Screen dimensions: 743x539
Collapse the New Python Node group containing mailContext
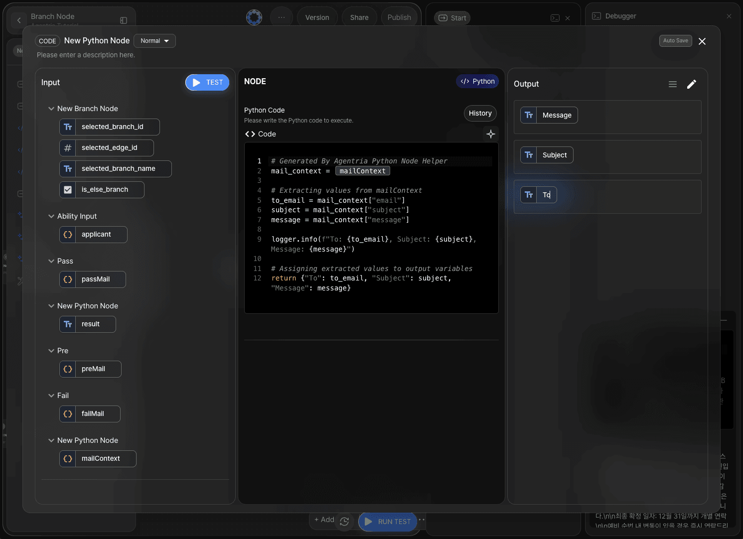coord(51,440)
